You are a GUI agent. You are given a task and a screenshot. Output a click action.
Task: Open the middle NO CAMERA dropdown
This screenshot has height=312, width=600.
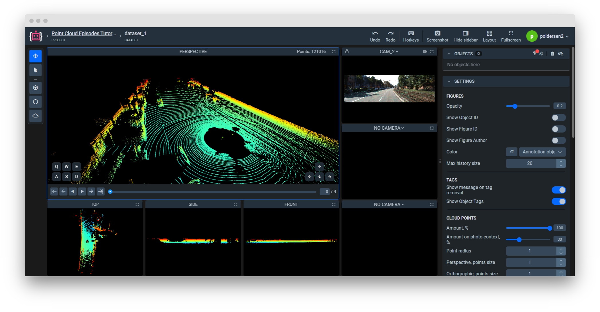coord(389,128)
